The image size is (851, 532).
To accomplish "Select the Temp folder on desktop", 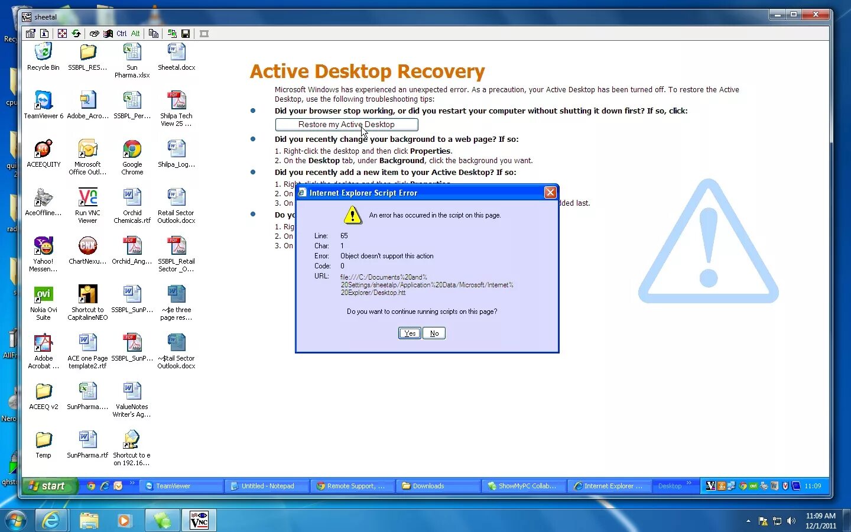I will pos(43,445).
